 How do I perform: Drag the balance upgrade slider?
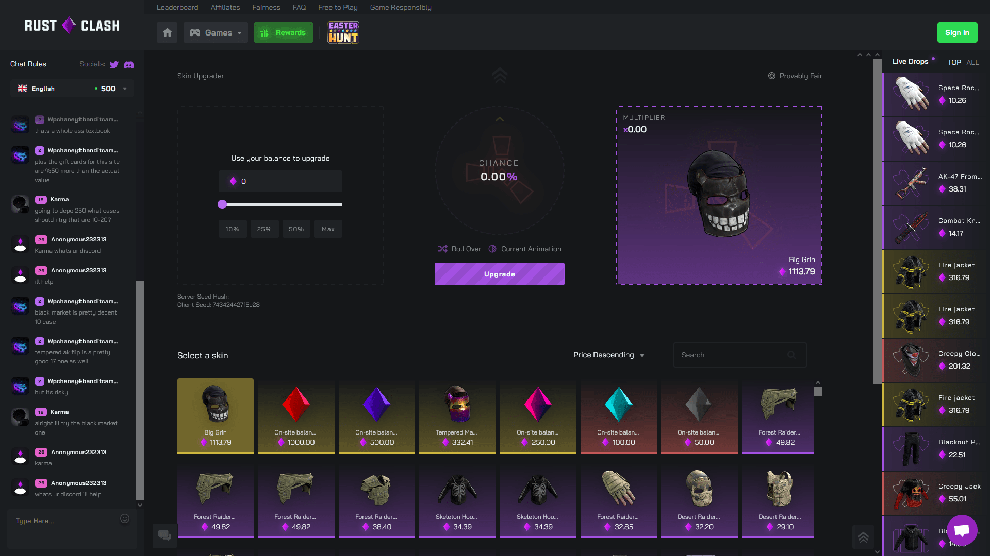222,204
